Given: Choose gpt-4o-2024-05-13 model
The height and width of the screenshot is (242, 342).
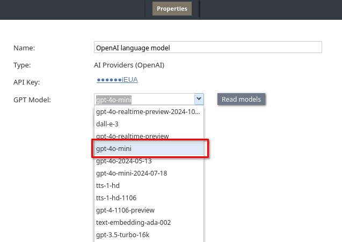Looking at the screenshot, I should [x=149, y=161].
